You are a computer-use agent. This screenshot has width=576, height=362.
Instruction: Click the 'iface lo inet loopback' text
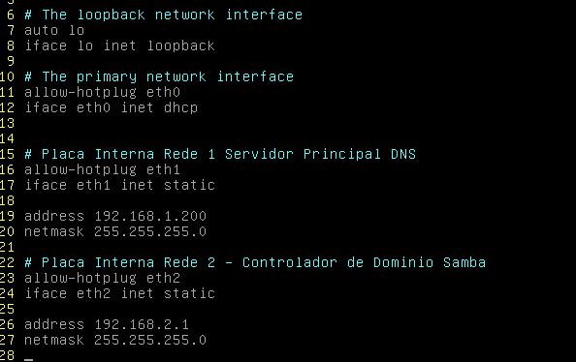[x=119, y=45]
